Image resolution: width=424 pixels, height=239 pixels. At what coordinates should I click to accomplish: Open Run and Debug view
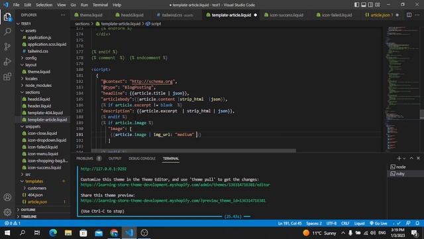click(7, 62)
